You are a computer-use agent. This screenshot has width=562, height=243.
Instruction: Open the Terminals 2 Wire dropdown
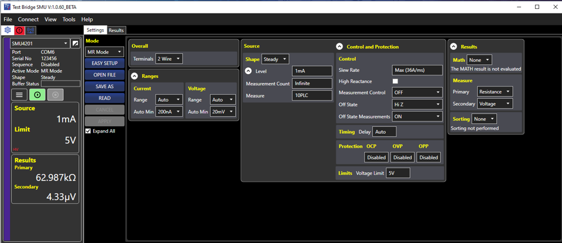click(x=169, y=58)
